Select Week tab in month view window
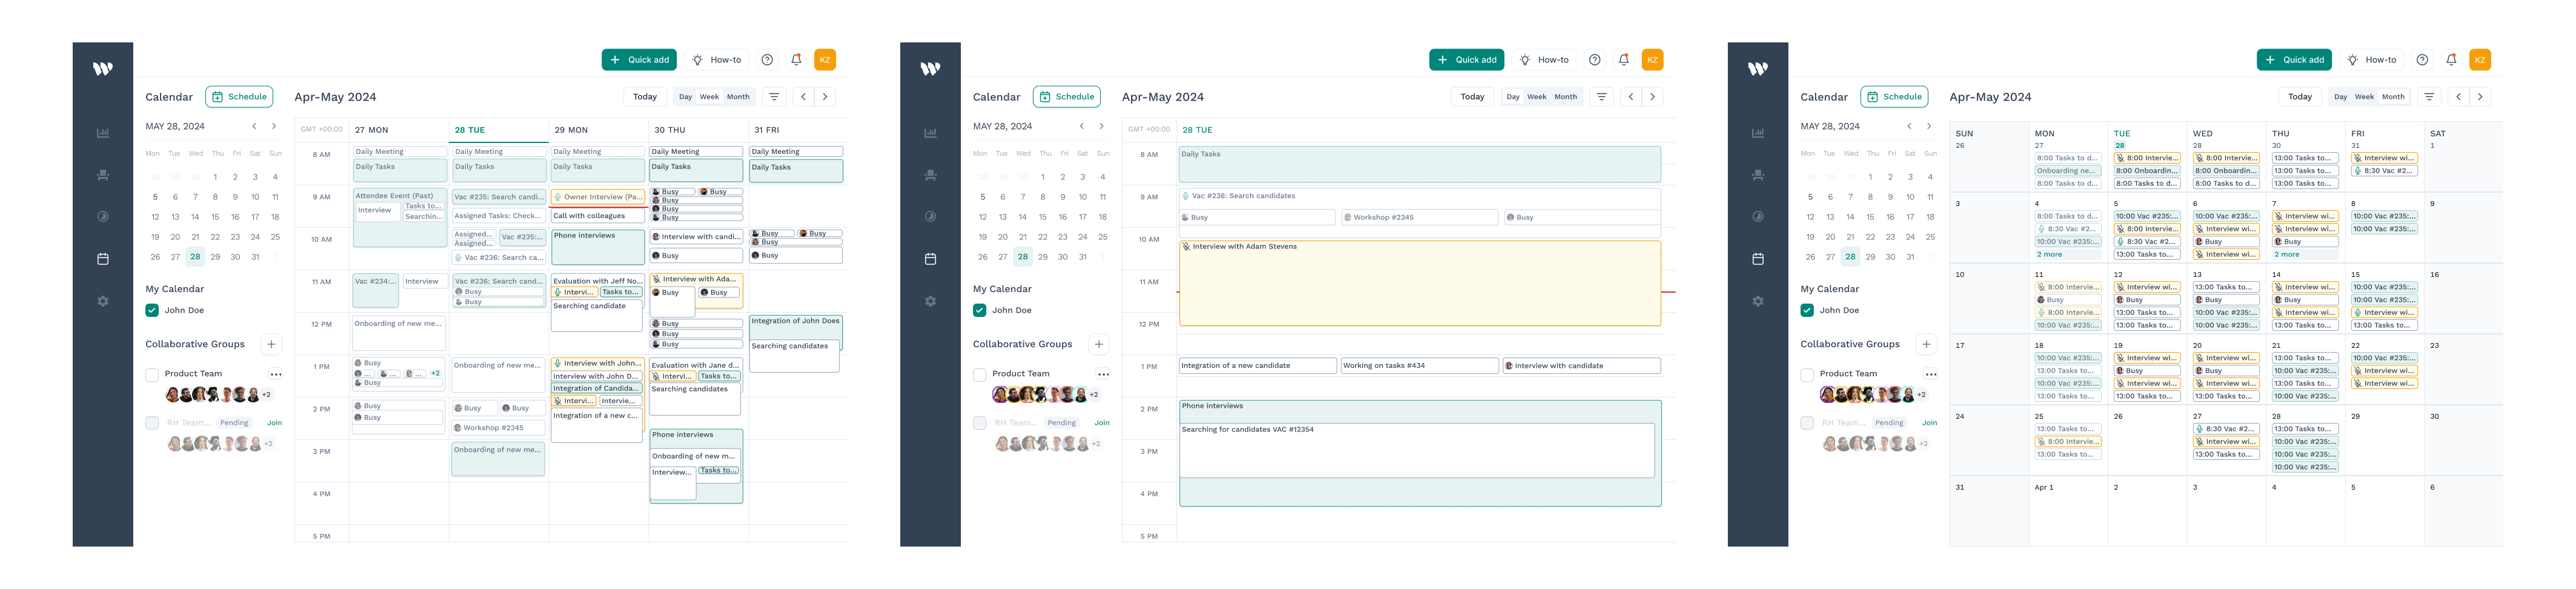The height and width of the screenshot is (589, 2576). (2364, 97)
